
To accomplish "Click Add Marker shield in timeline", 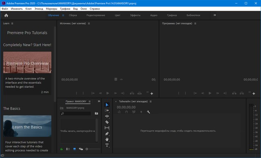I will click(x=141, y=112).
